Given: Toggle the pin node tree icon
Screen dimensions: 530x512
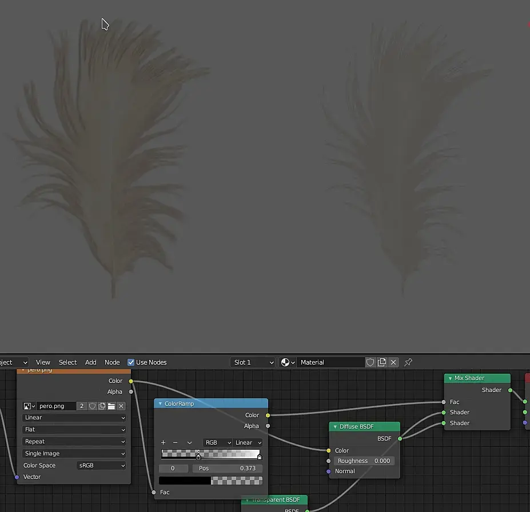Looking at the screenshot, I should (408, 362).
